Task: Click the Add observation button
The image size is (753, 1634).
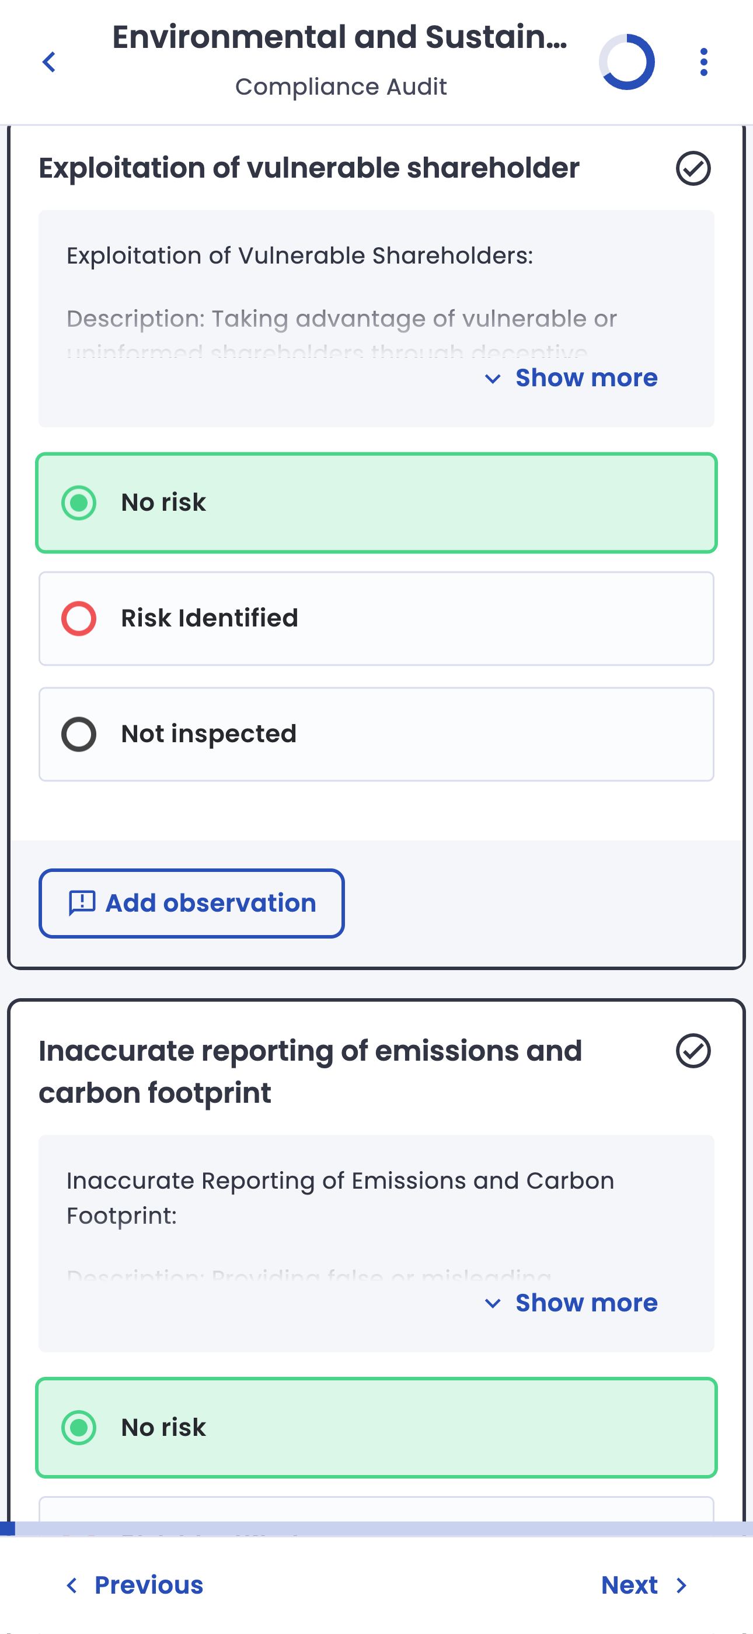Action: pos(191,903)
